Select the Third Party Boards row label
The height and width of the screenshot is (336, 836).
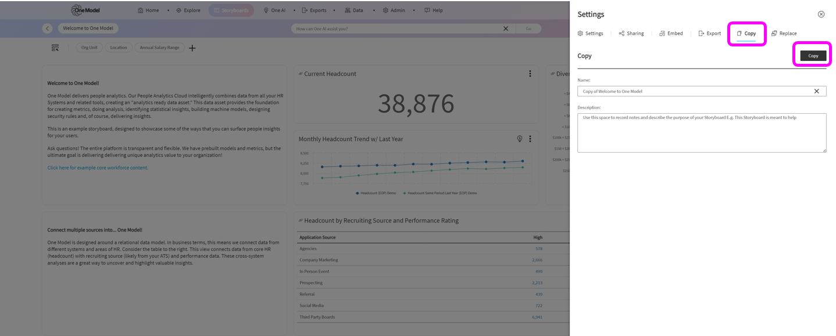pyautogui.click(x=317, y=317)
